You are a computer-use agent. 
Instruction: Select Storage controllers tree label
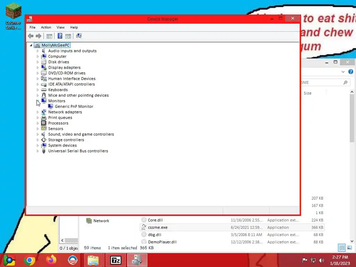[66, 140]
